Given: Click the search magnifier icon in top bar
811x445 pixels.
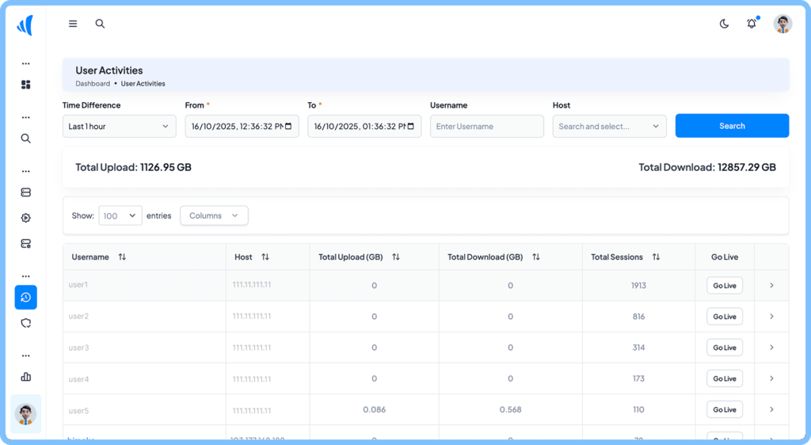Looking at the screenshot, I should (100, 24).
